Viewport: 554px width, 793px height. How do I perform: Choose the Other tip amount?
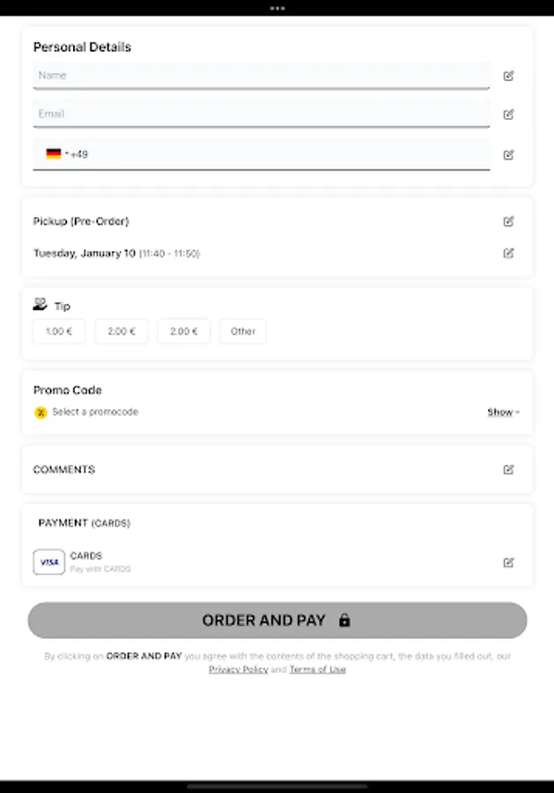pos(242,331)
